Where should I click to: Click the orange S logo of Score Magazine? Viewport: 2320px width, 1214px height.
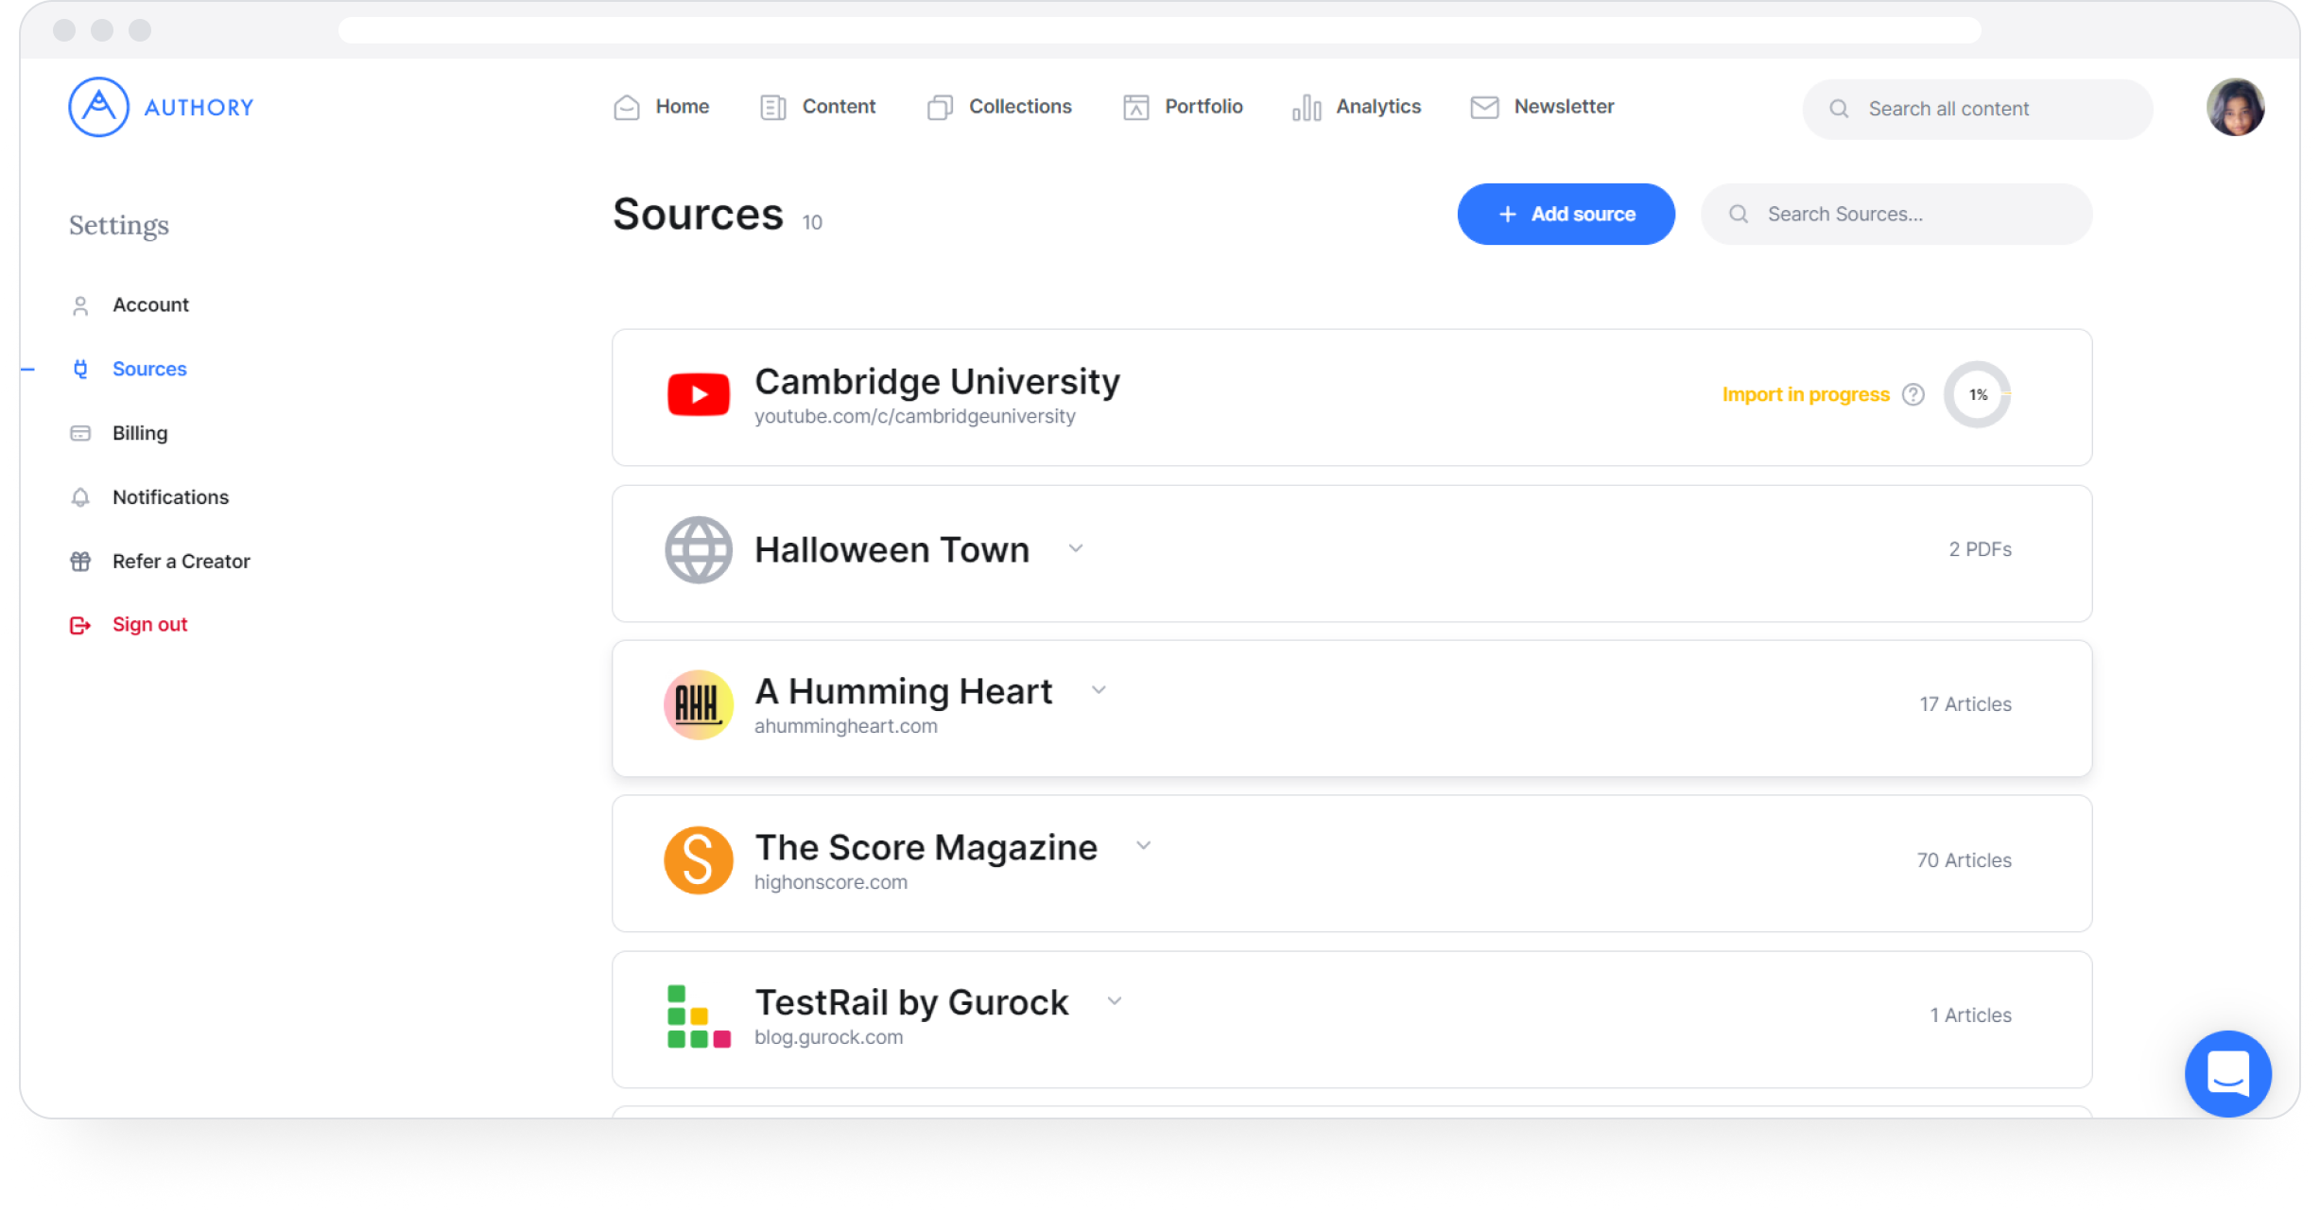tap(699, 860)
